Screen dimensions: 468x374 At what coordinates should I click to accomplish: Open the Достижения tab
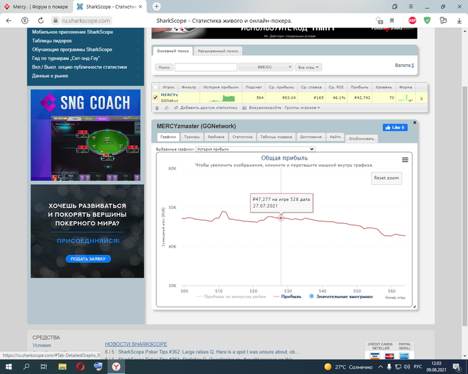click(311, 137)
